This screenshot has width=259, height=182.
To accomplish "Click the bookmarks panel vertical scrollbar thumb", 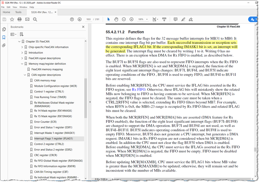I will 86,98.
